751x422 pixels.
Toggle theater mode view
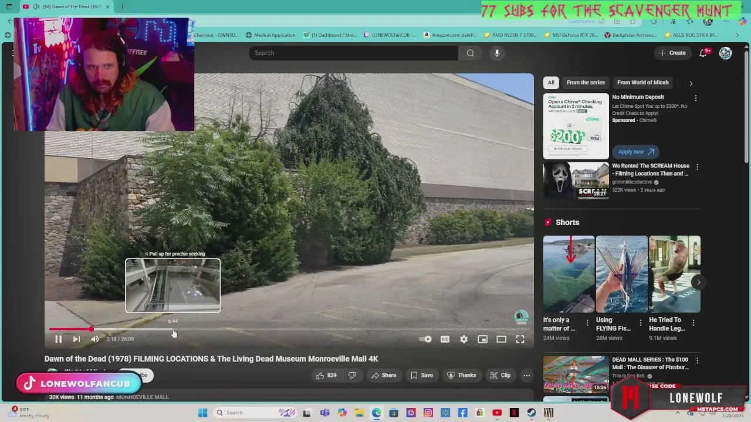point(501,339)
